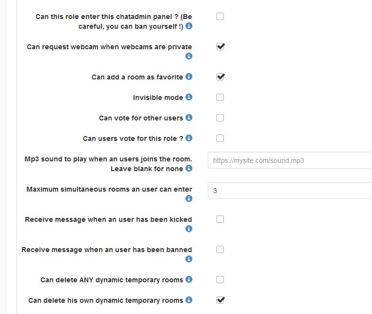Click info icon next to add room favorite
The width and height of the screenshot is (372, 314).
pos(189,77)
